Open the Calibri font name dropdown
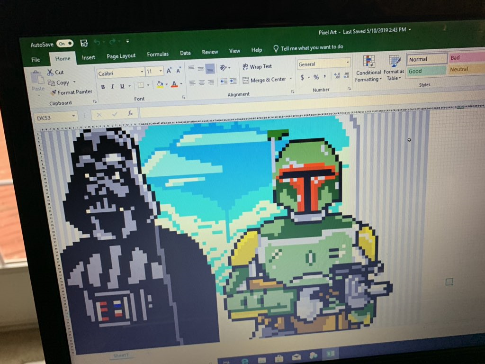Image resolution: width=485 pixels, height=364 pixels. [x=142, y=72]
